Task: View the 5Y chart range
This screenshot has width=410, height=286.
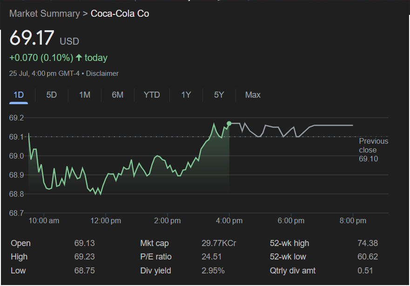Action: [219, 95]
